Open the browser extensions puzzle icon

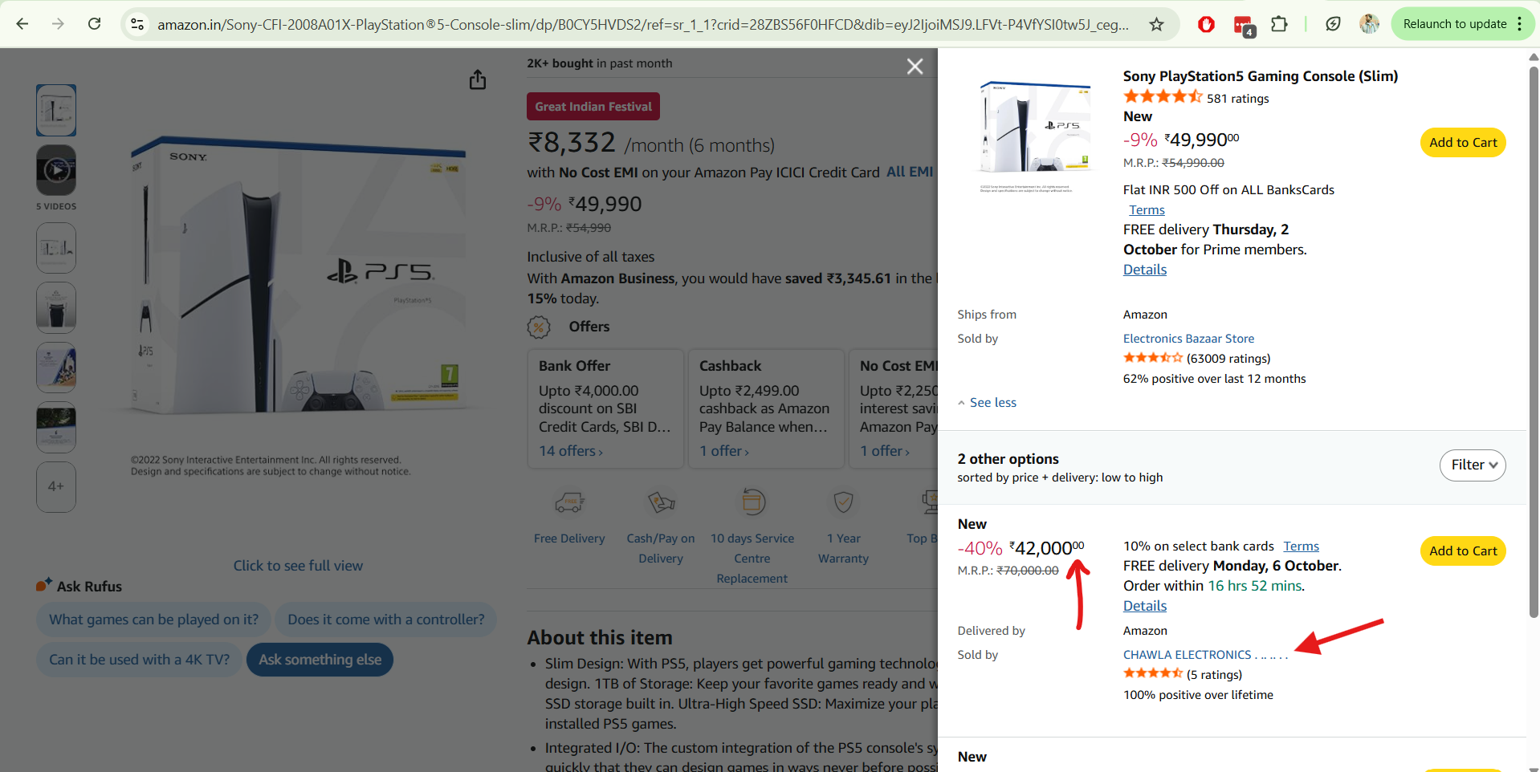pyautogui.click(x=1279, y=24)
